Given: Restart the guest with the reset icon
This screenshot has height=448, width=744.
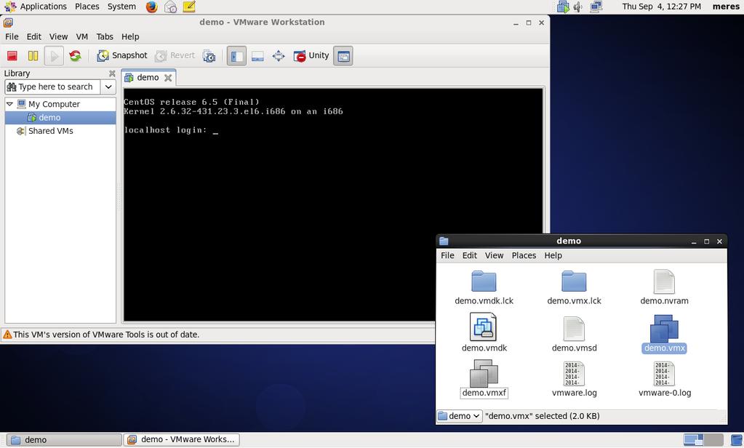Looking at the screenshot, I should pyautogui.click(x=75, y=55).
